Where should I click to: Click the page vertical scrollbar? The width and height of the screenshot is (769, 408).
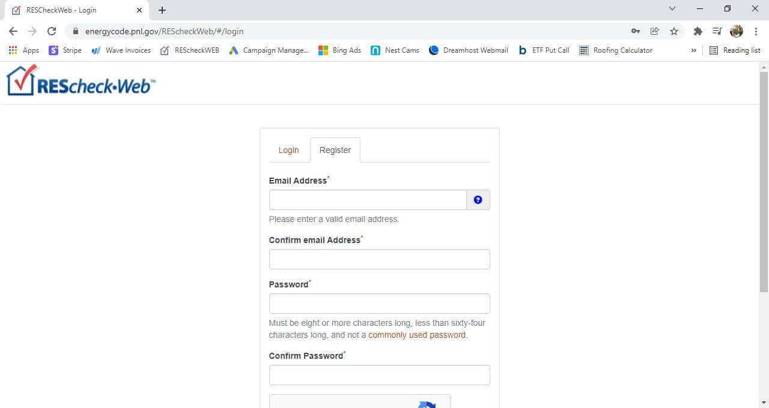tap(764, 180)
